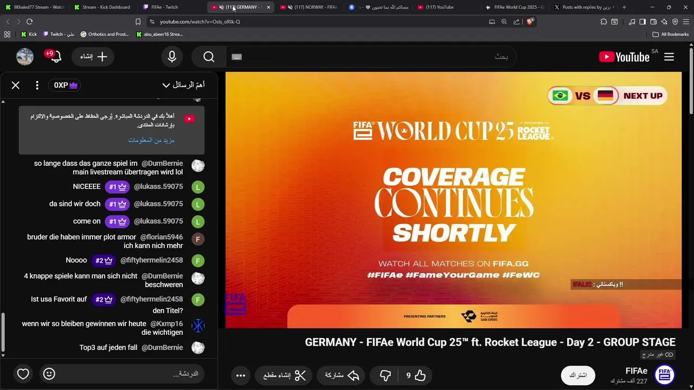This screenshot has height=390, width=694.
Task: Open the learn more chat notice link
Action: pyautogui.click(x=151, y=140)
